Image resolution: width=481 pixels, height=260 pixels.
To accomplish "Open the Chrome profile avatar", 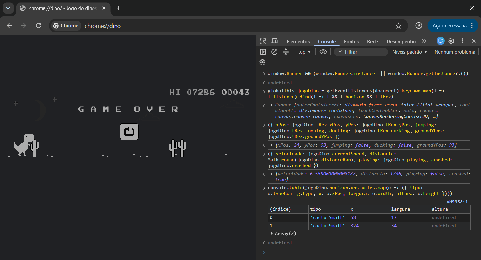I will 419,26.
